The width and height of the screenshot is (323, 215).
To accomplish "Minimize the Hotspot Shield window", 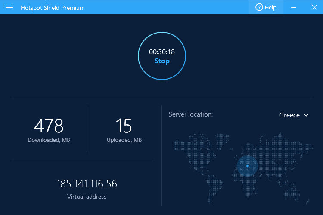I will pos(294,8).
